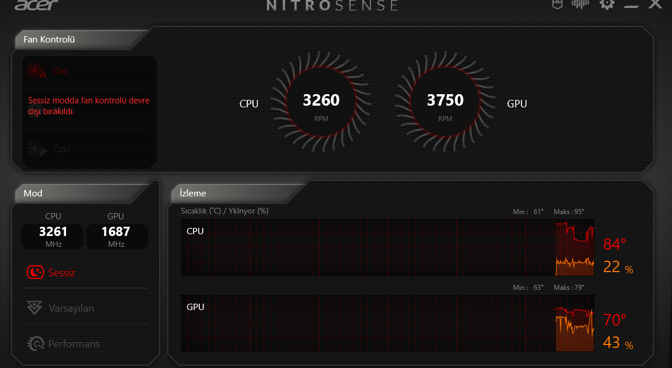Click the 'Maks : 95°' CPU label
Screen dimensions: 672x368
[x=569, y=212]
